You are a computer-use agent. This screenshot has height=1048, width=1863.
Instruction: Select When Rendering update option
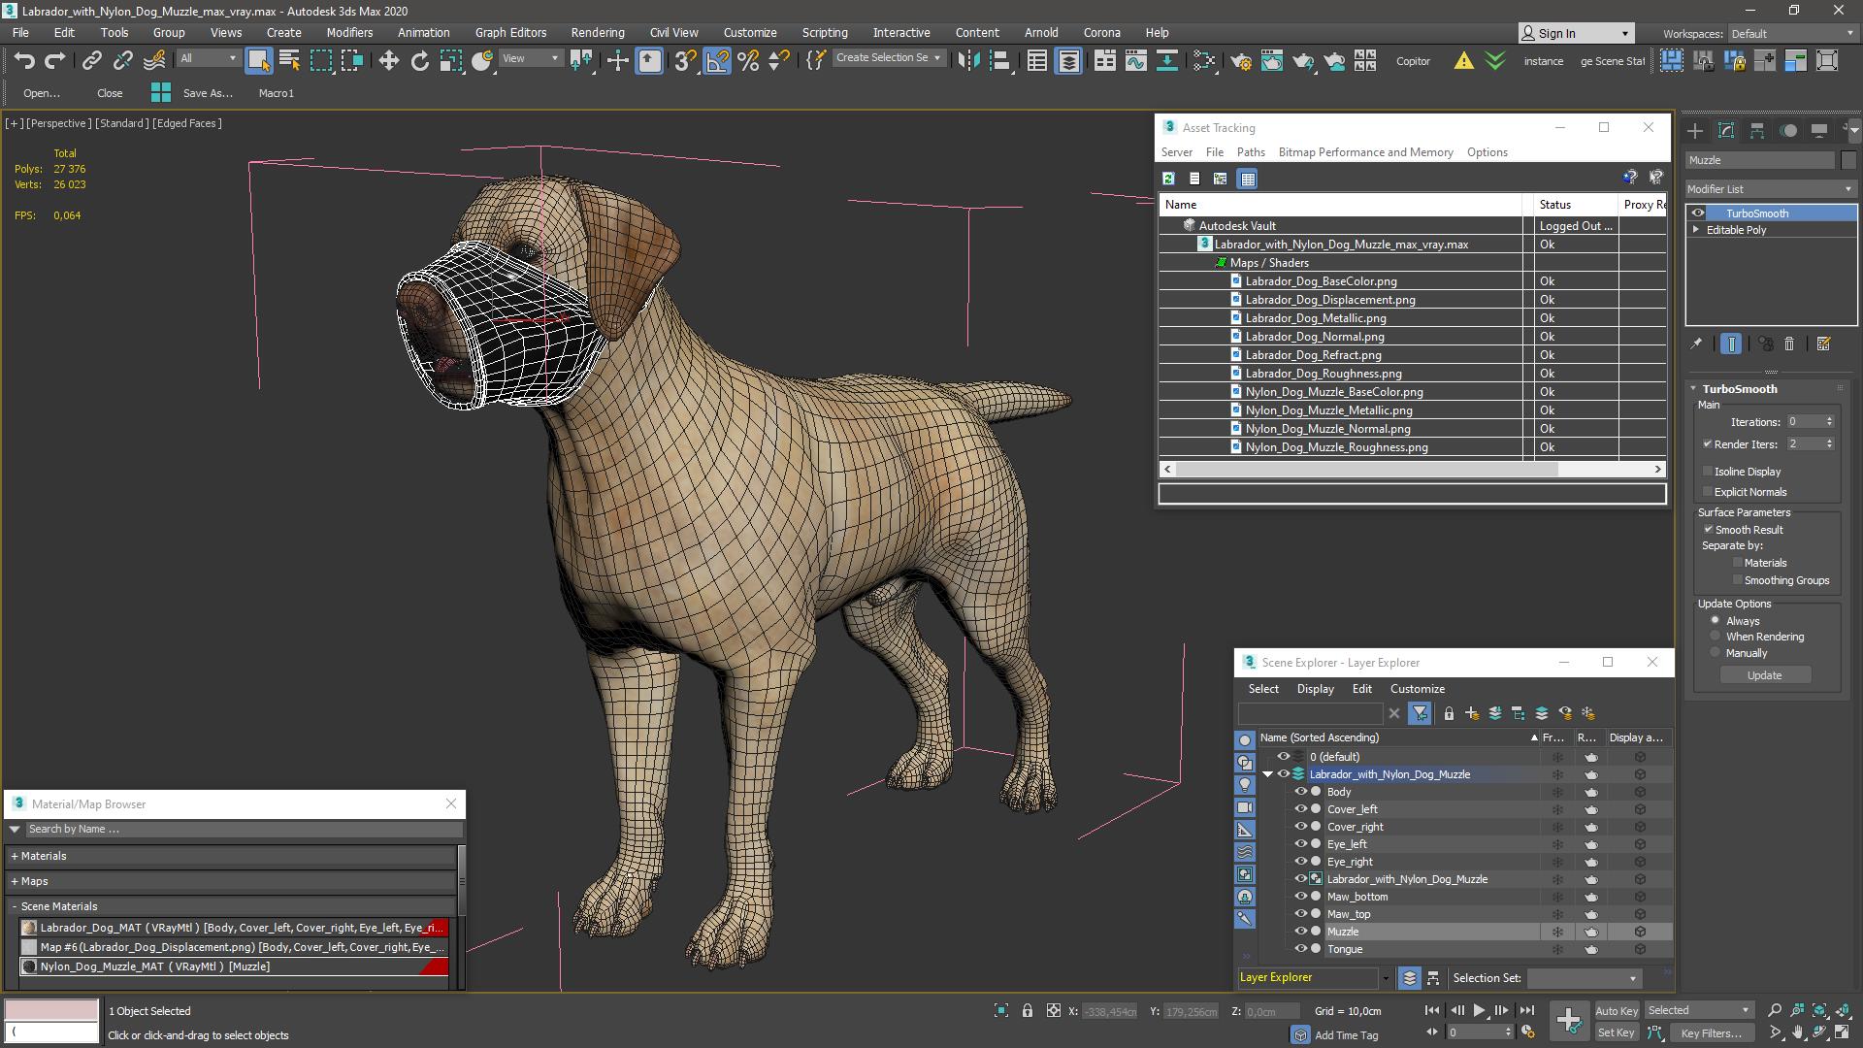[1716, 637]
